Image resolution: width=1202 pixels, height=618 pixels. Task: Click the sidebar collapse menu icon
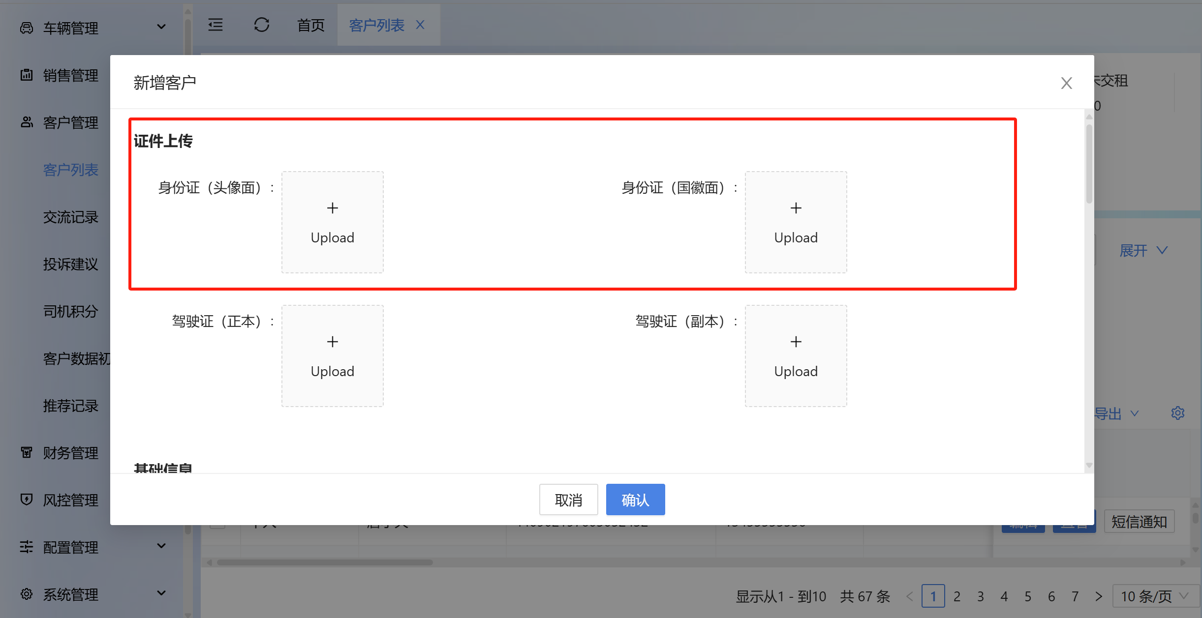216,25
